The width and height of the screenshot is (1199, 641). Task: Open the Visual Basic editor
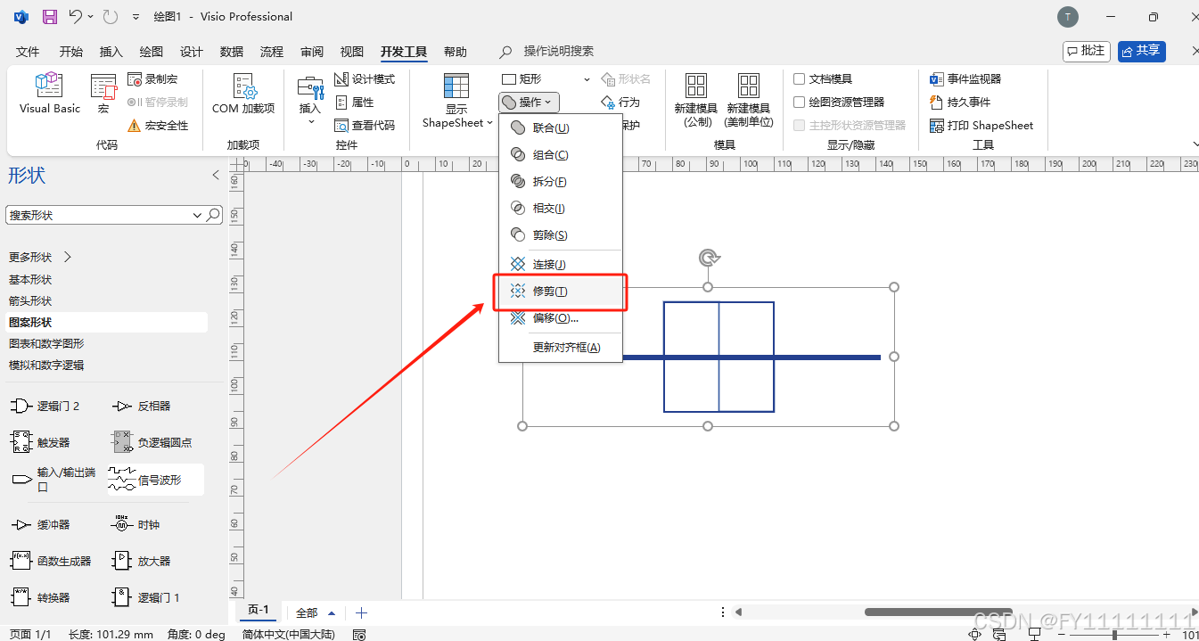[50, 94]
